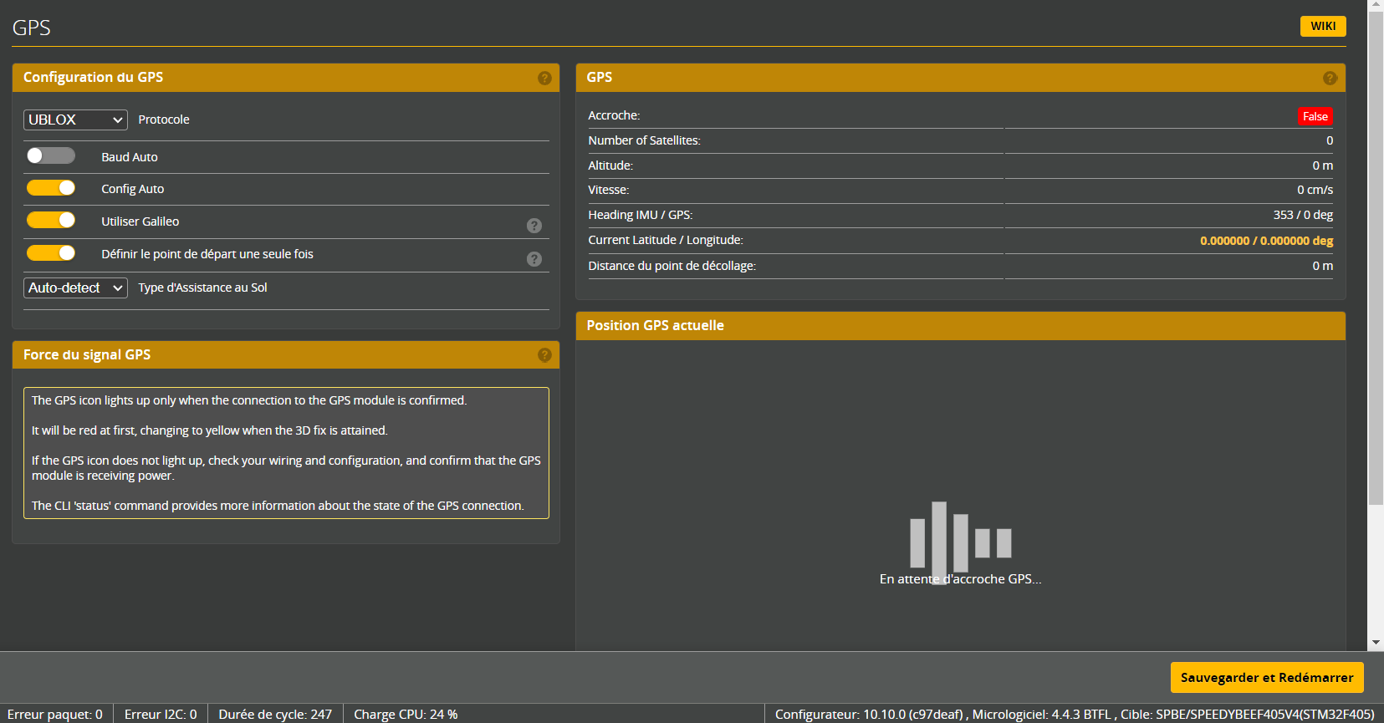
Task: Click Sauvegarder et Redémarrer button
Action: pyautogui.click(x=1266, y=678)
